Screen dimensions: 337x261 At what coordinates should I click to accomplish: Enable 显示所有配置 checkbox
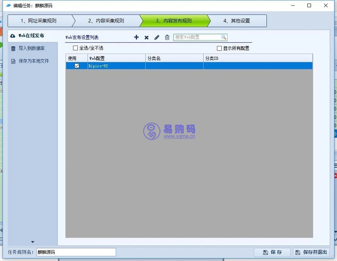(219, 49)
